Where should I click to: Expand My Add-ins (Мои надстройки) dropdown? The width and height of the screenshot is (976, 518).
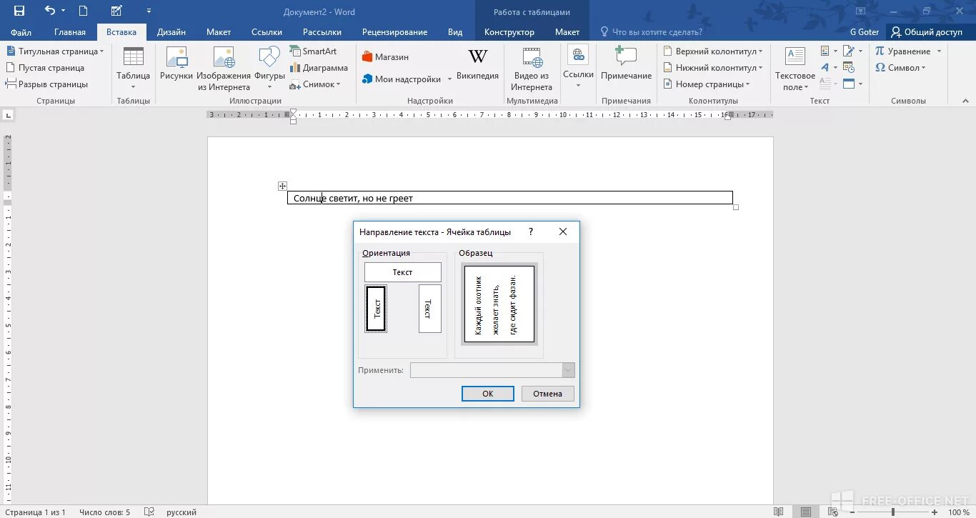point(449,79)
